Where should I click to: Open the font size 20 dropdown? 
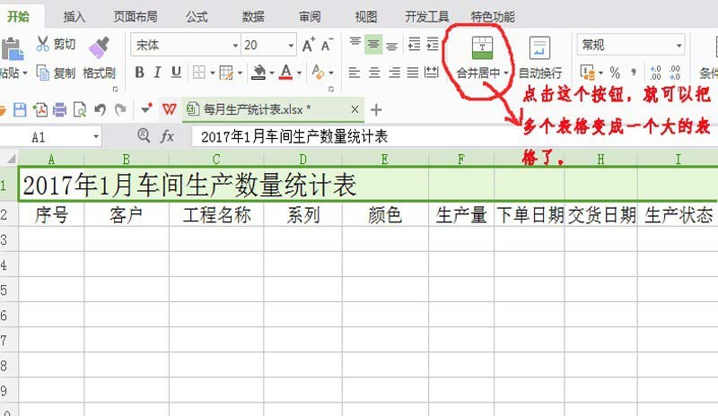291,46
